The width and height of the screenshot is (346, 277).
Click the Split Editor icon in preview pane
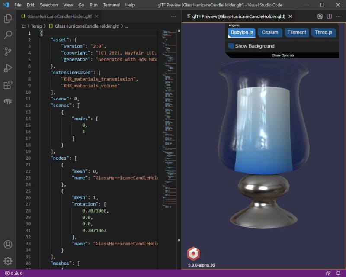(329, 16)
